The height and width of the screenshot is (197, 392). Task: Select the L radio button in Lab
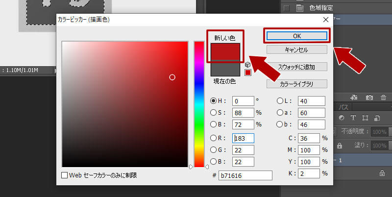point(280,101)
